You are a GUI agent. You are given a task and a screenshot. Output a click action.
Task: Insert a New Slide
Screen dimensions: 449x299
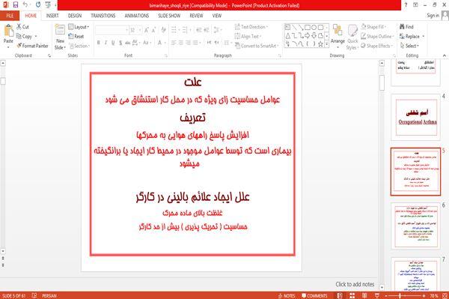click(x=60, y=37)
